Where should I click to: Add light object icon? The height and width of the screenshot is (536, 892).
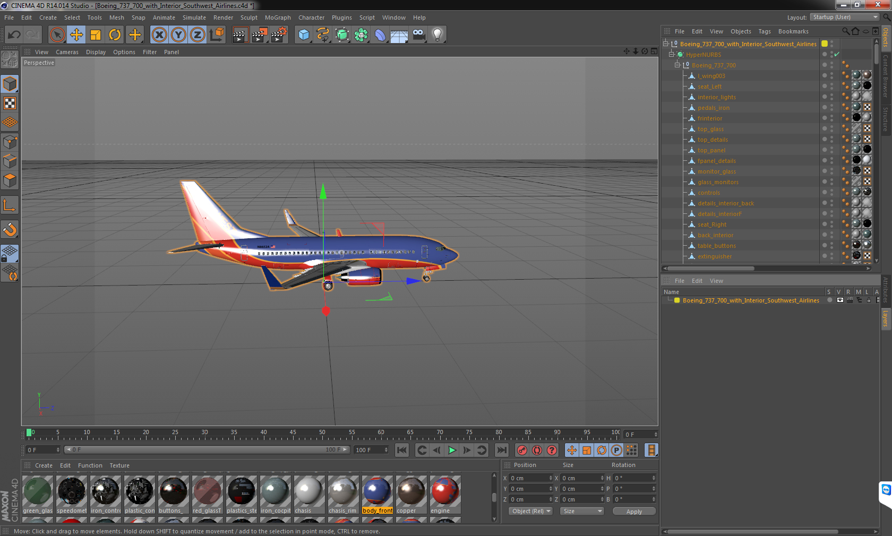(x=438, y=35)
